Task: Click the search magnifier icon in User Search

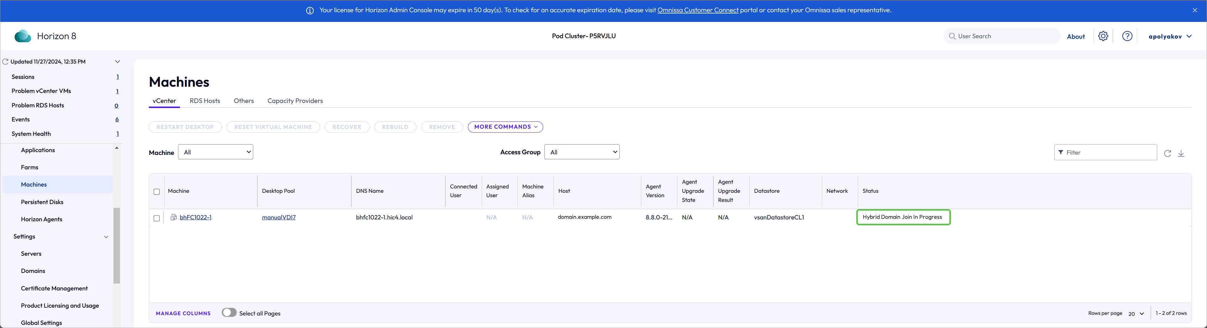Action: click(x=952, y=36)
